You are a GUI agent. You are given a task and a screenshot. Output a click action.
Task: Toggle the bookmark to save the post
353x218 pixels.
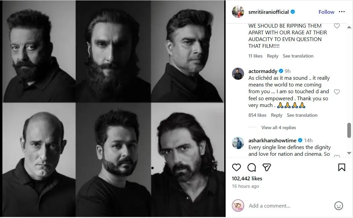click(342, 167)
